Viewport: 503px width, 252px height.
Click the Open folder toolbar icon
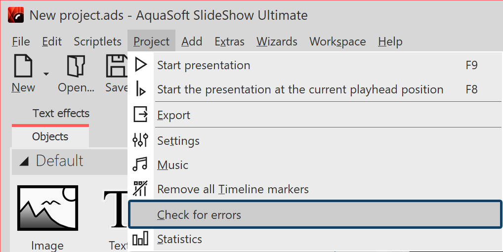pos(76,67)
